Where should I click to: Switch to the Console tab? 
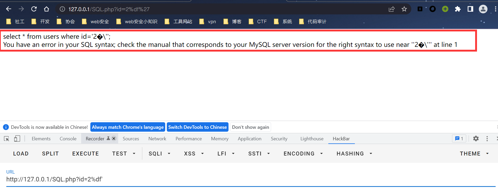[68, 139]
